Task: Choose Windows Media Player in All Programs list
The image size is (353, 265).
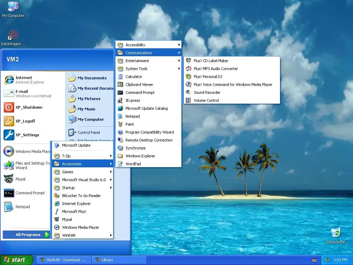Action: pos(83,227)
